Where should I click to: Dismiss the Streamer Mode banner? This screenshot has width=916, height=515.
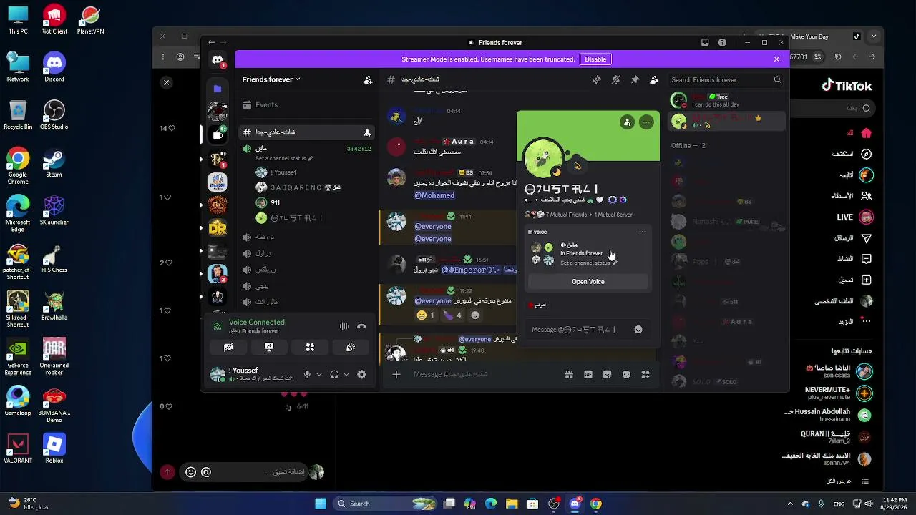pos(776,59)
